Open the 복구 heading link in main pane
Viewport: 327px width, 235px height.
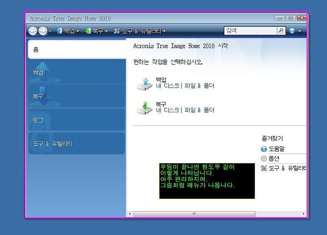[x=161, y=104]
